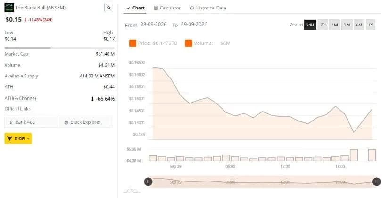Select the 6M zoom range
This screenshot has height=198, width=389.
[359, 25]
